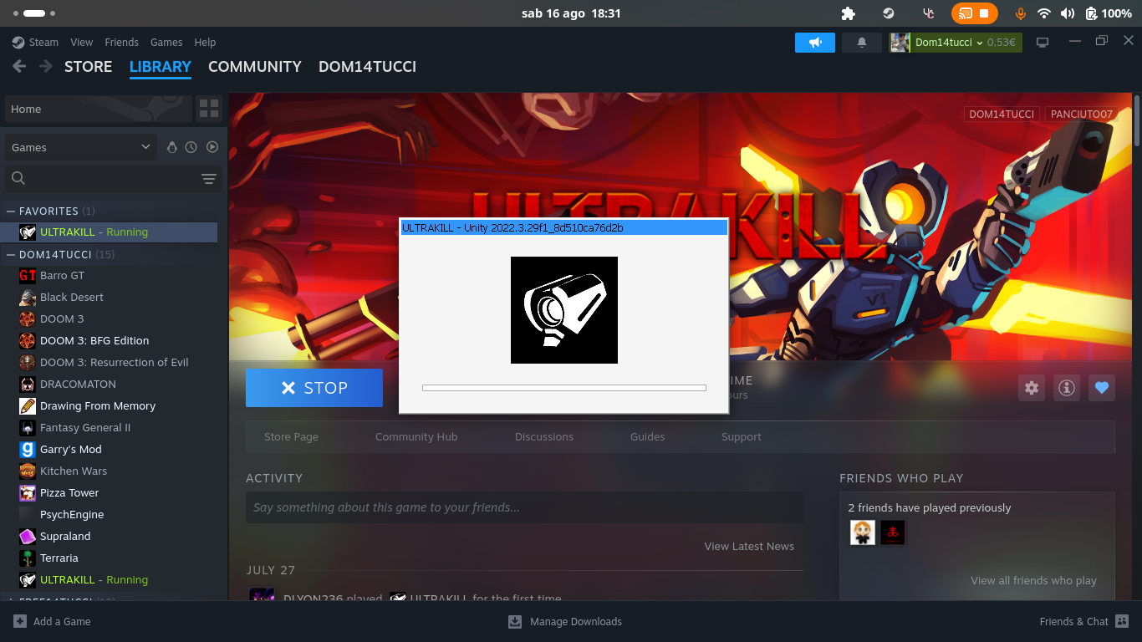This screenshot has height=642, width=1142.
Task: Open the Games menu
Action: click(x=166, y=43)
